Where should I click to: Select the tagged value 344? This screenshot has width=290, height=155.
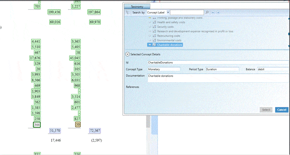pyautogui.click(x=37, y=124)
